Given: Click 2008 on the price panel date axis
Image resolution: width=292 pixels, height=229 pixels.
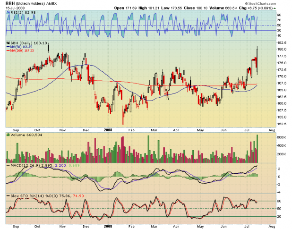Looking at the screenshot, I should click(108, 130).
